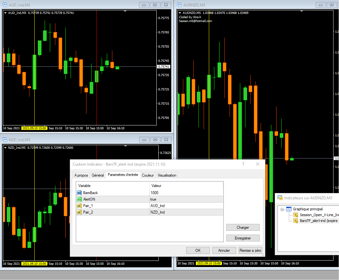Open the Visualisation tab
This screenshot has width=339, height=280.
coord(167,175)
